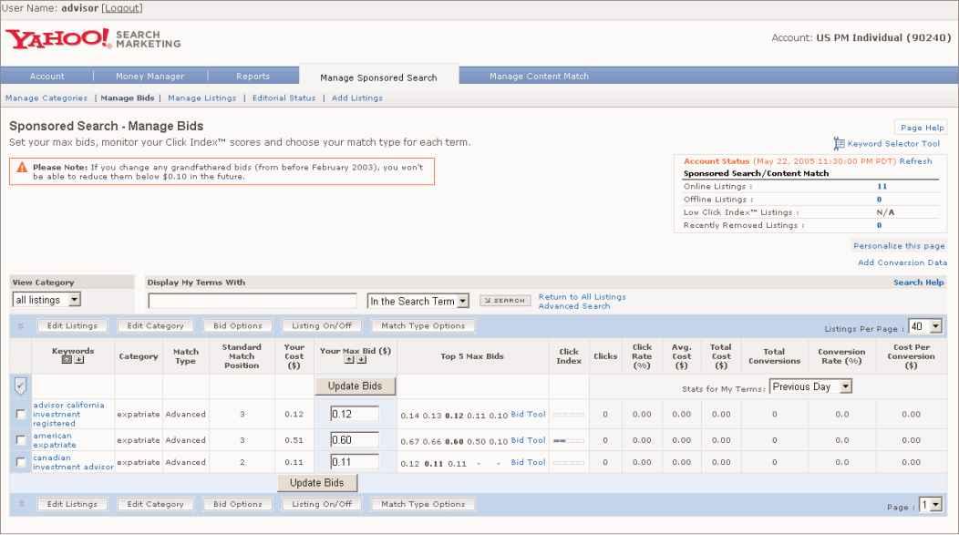The image size is (959, 535).
Task: Click the left sort icon under Keywords
Action: 67,360
